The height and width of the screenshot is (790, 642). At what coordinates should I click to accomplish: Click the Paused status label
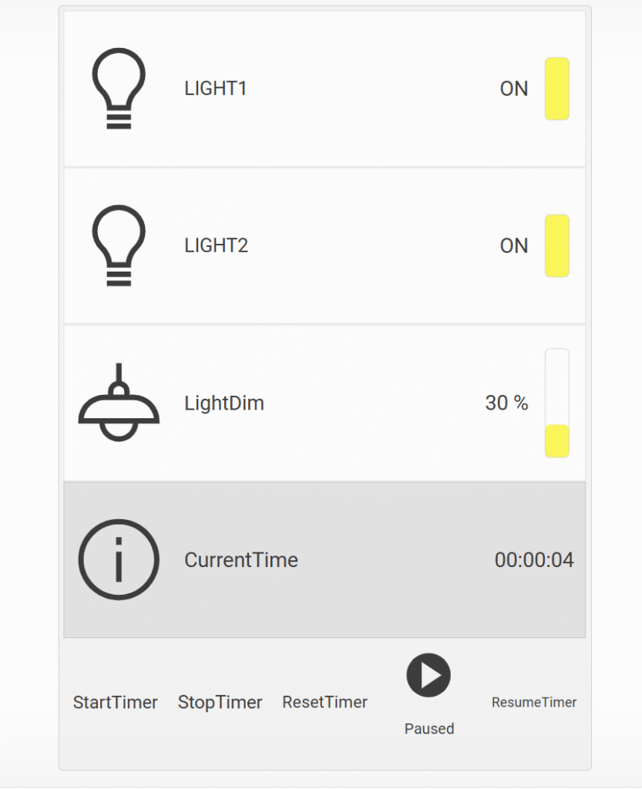(429, 728)
